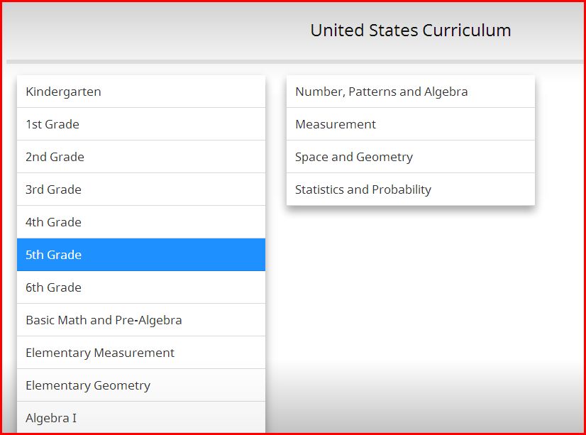Select Kindergarten from the grade list
The width and height of the screenshot is (586, 435).
coord(141,92)
